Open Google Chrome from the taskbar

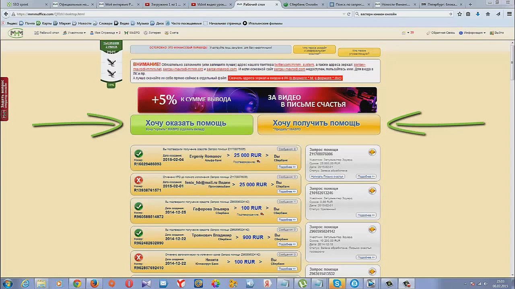[x=76, y=284]
